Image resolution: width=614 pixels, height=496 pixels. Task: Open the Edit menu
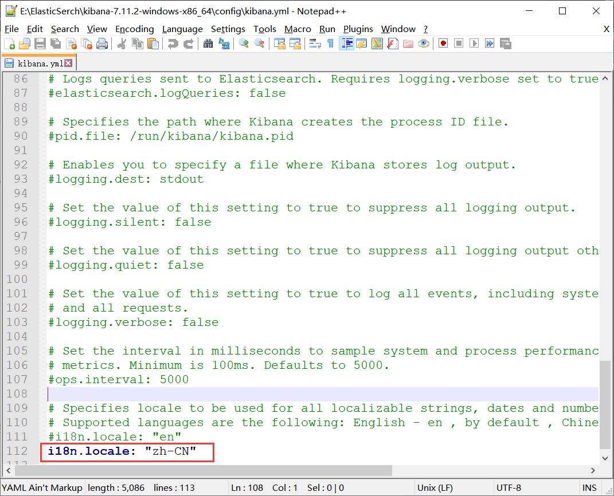[35, 29]
